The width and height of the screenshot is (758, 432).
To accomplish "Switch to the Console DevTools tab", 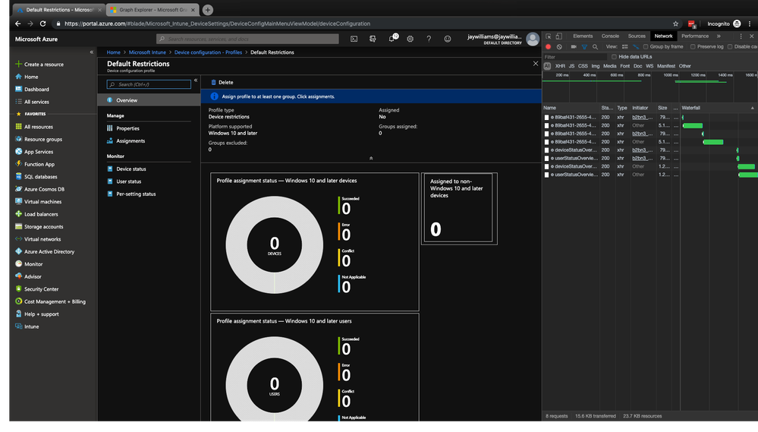I will [610, 36].
